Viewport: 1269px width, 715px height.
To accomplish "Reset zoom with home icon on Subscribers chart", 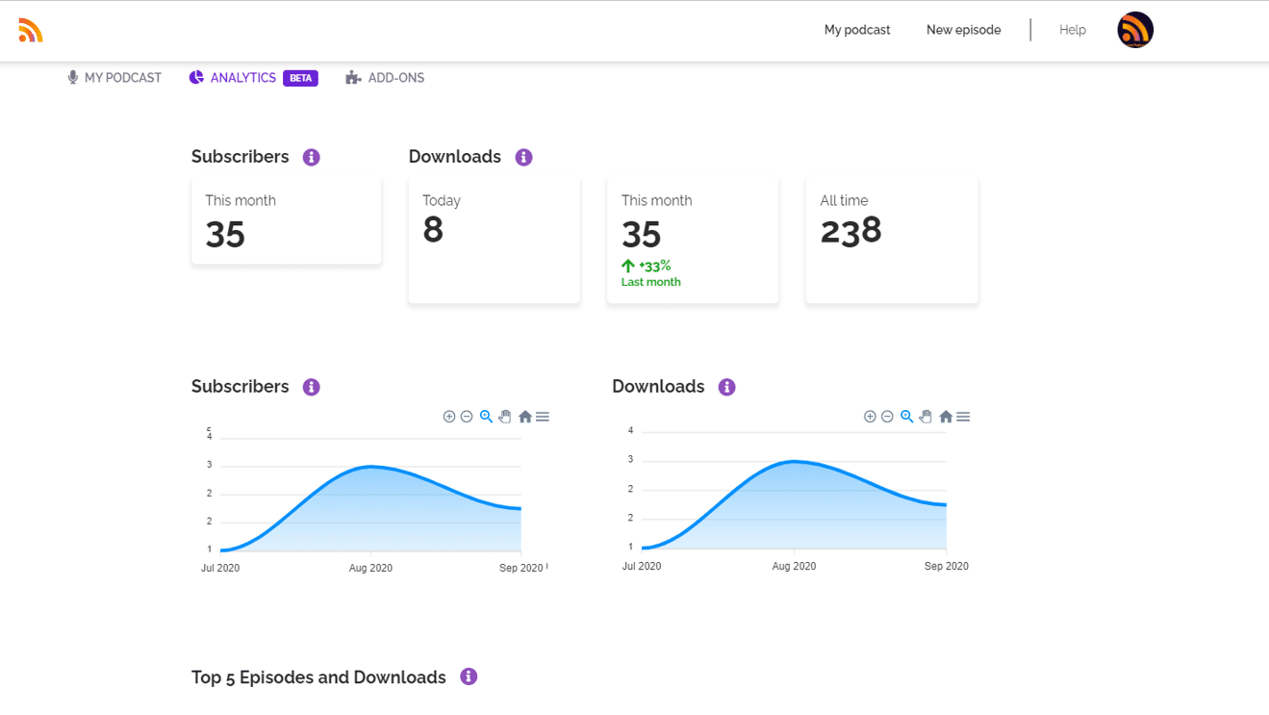I will click(x=524, y=417).
